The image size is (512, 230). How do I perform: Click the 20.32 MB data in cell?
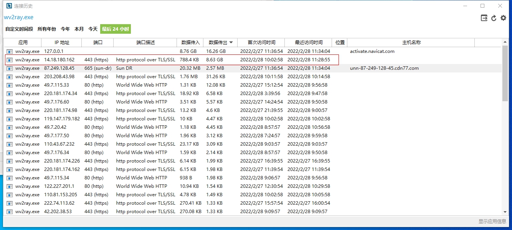[190, 68]
